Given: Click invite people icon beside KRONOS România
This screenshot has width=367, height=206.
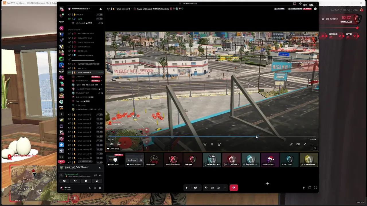Looking at the screenshot, I should pos(100,9).
